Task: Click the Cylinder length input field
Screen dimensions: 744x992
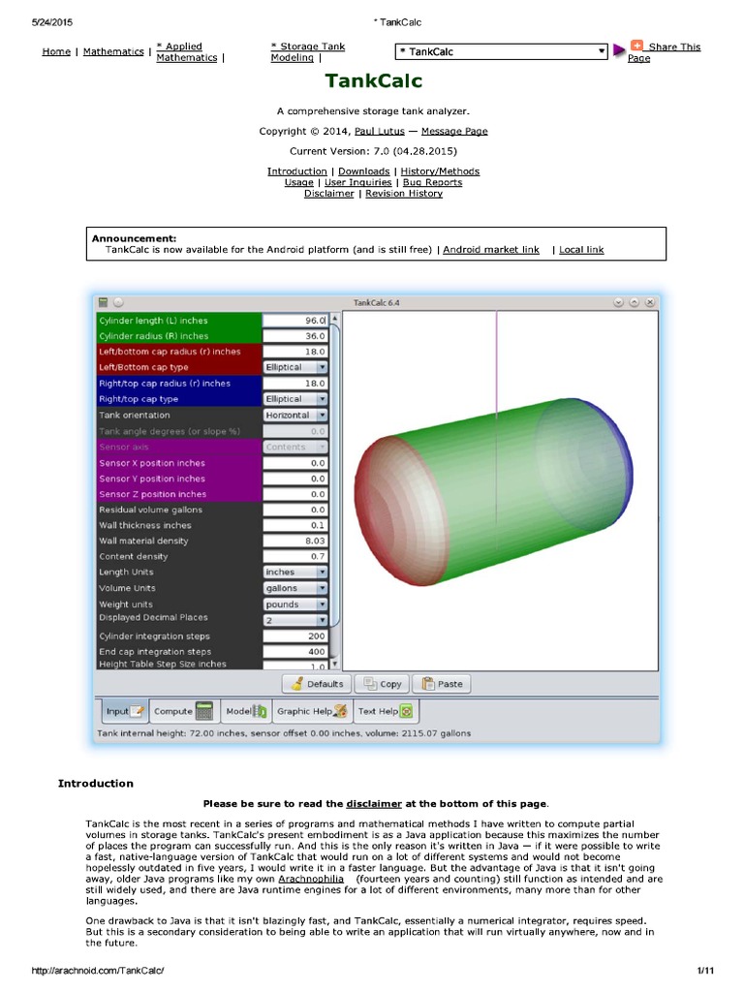Action: (294, 320)
